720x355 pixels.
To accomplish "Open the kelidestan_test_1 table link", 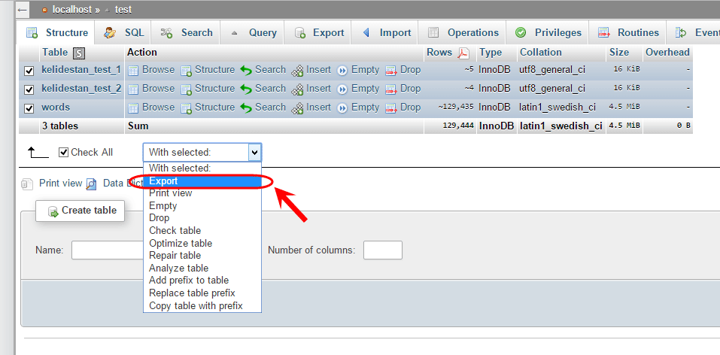I will coord(81,70).
